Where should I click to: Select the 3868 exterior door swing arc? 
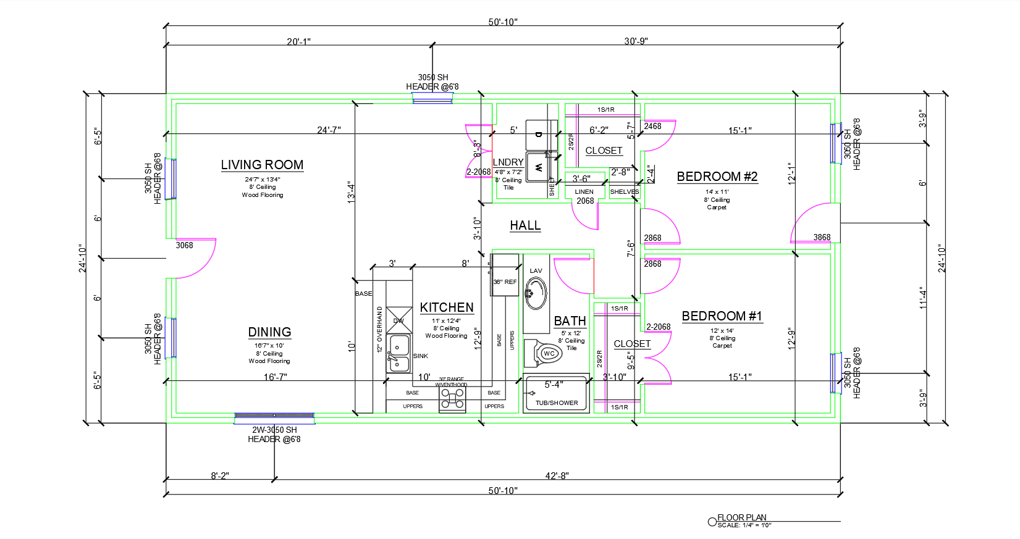812,223
